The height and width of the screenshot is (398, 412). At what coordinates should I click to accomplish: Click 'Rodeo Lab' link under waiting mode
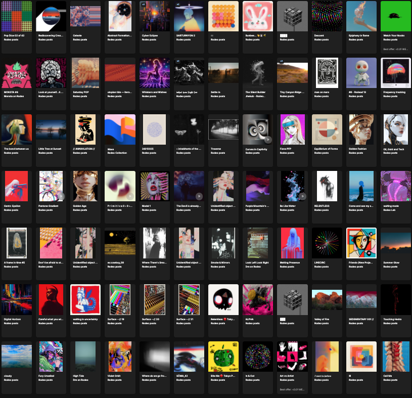click(x=389, y=210)
